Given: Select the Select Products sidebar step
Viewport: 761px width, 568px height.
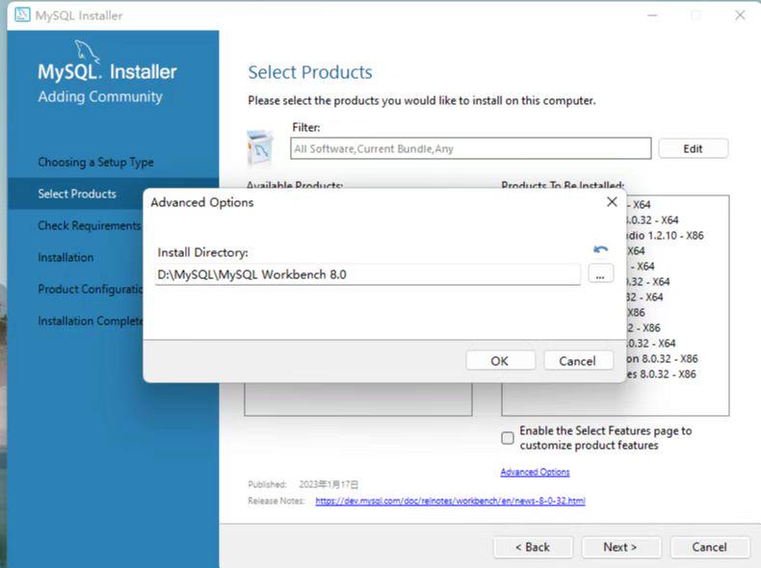Looking at the screenshot, I should (x=77, y=194).
